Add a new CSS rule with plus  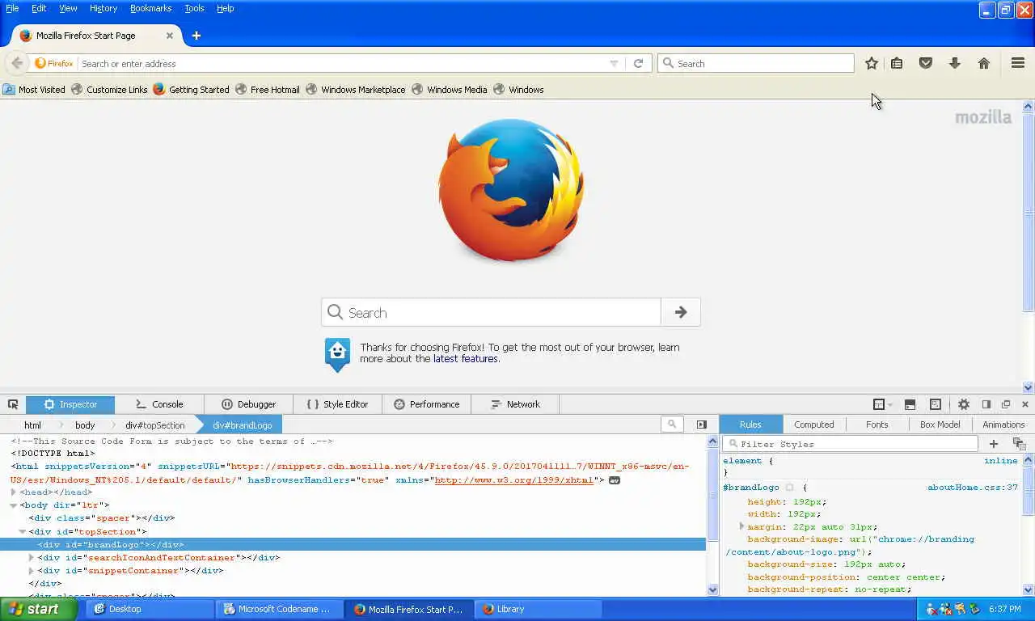tap(994, 444)
